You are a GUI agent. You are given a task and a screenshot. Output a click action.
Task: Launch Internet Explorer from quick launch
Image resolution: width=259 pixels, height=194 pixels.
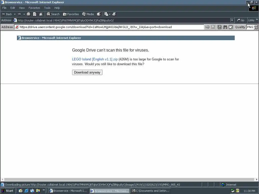[x=26, y=191]
